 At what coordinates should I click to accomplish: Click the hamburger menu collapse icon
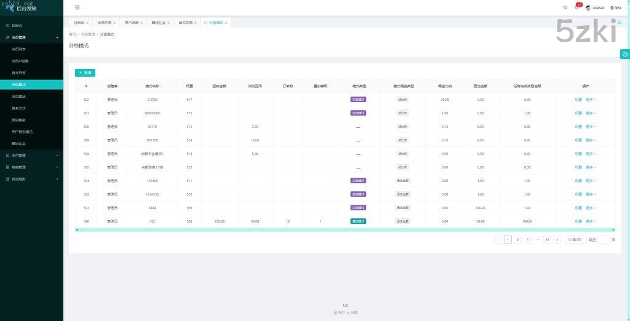(77, 7)
